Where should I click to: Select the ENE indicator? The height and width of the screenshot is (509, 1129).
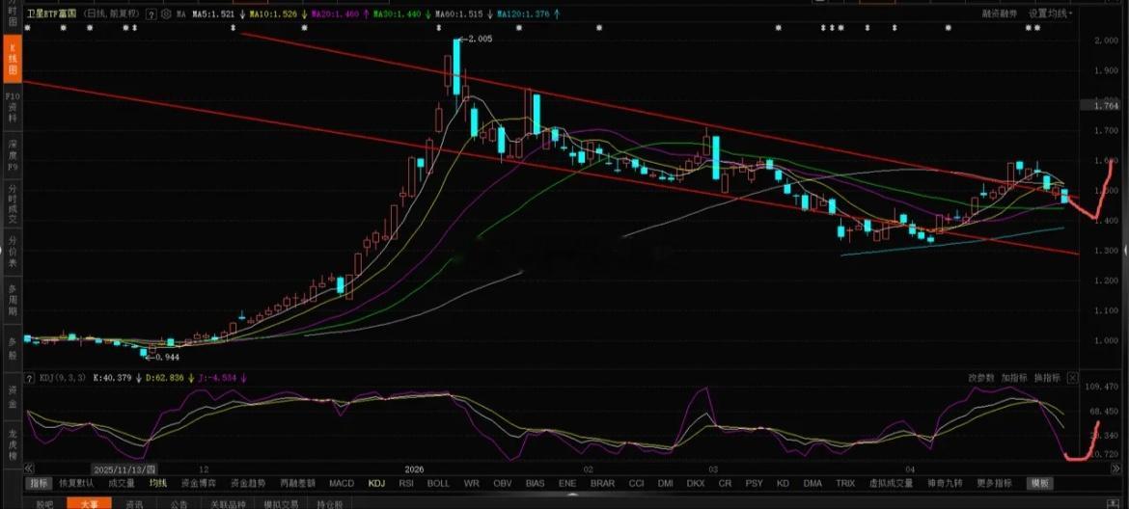tap(567, 483)
